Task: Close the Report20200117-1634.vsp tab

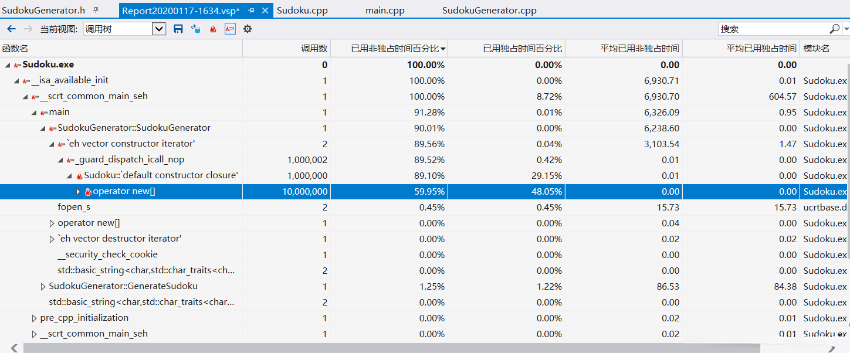Action: pyautogui.click(x=265, y=11)
